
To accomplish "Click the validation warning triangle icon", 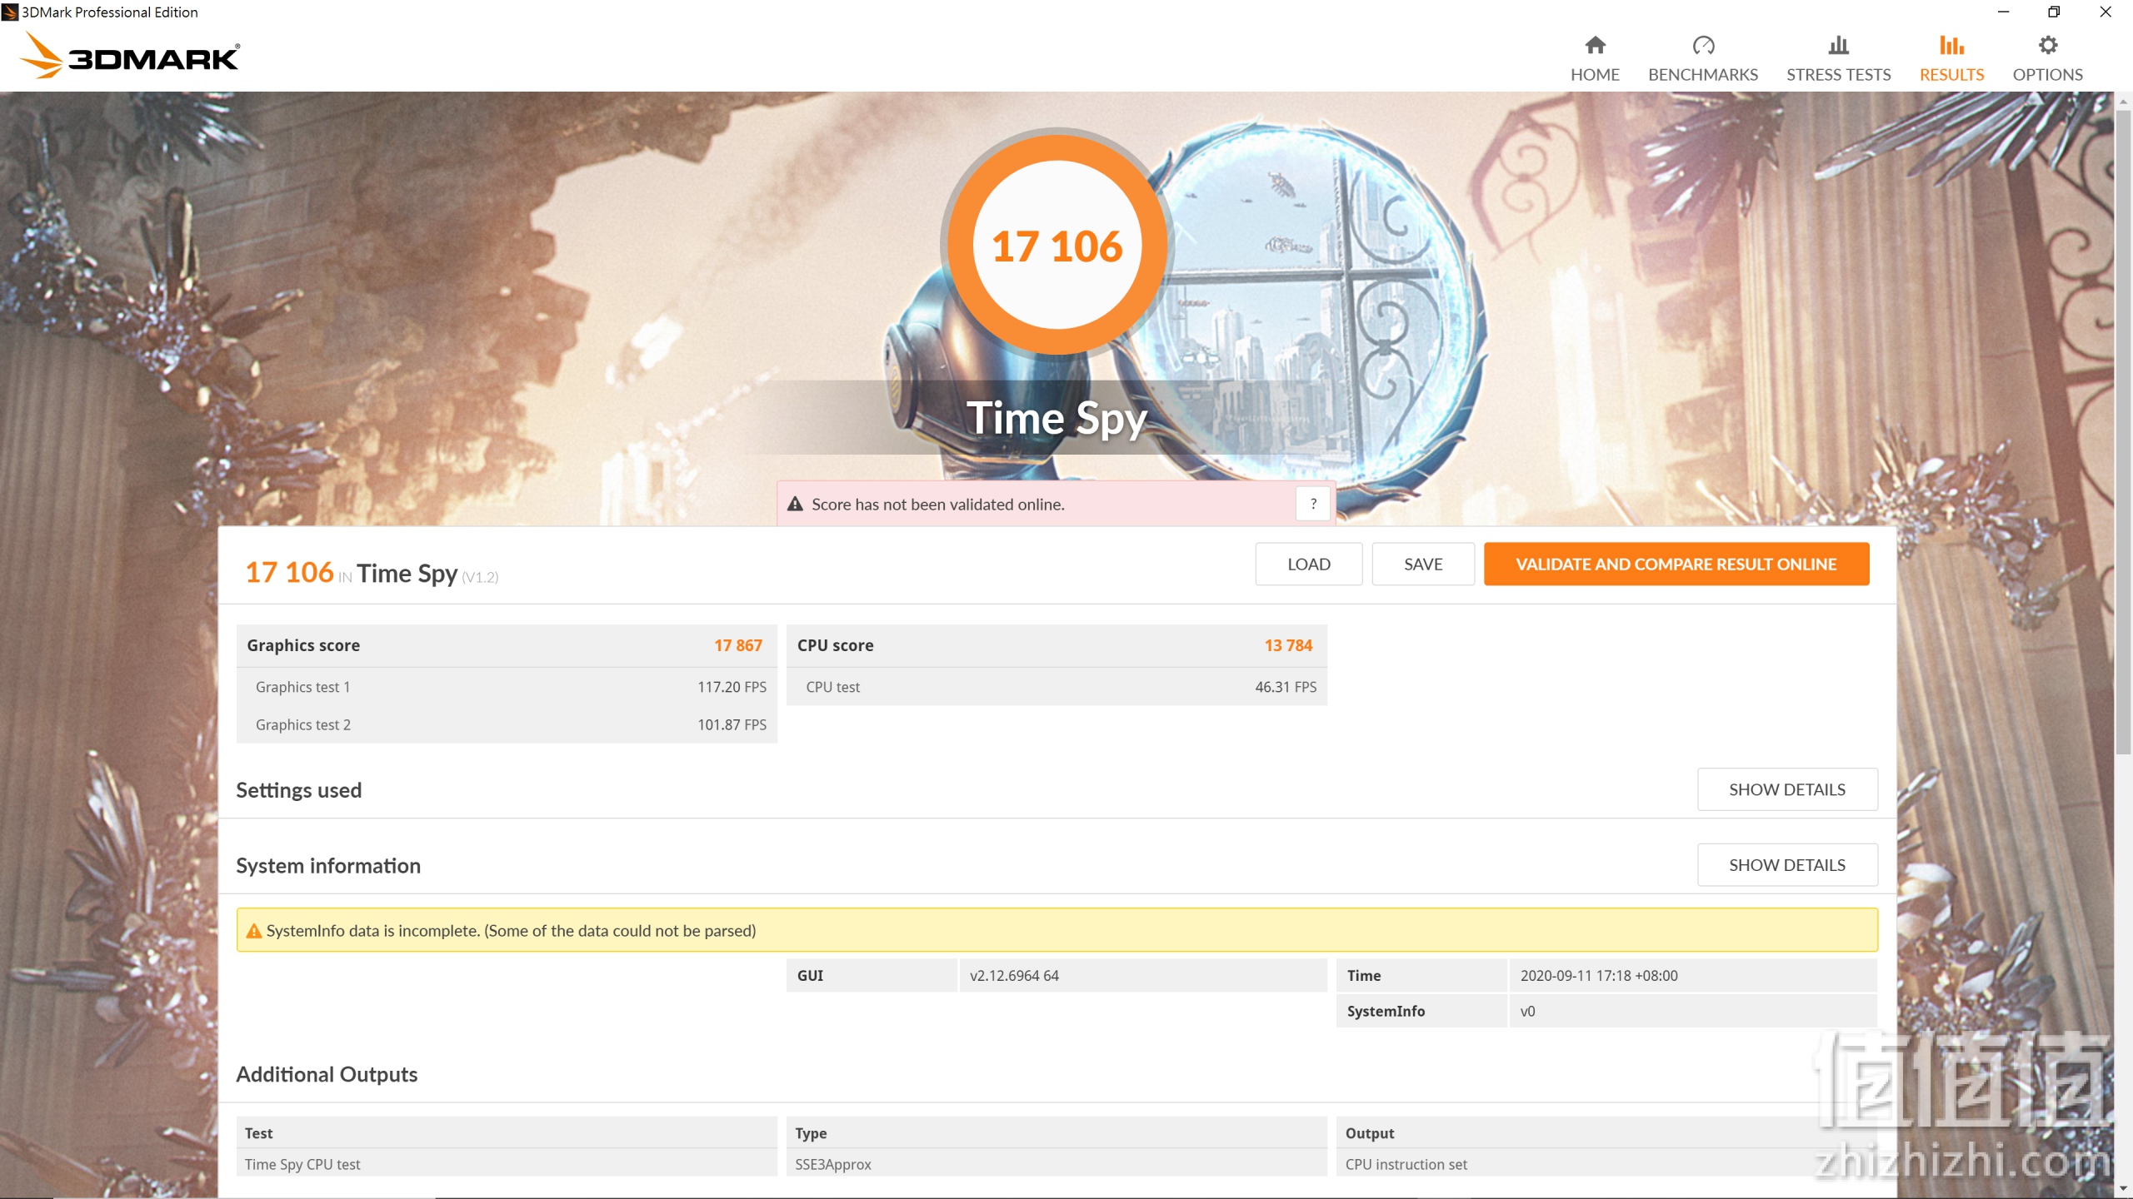I will pos(795,504).
